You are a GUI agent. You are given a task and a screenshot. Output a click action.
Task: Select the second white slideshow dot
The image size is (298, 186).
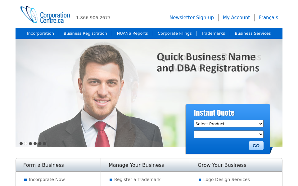(x=26, y=144)
